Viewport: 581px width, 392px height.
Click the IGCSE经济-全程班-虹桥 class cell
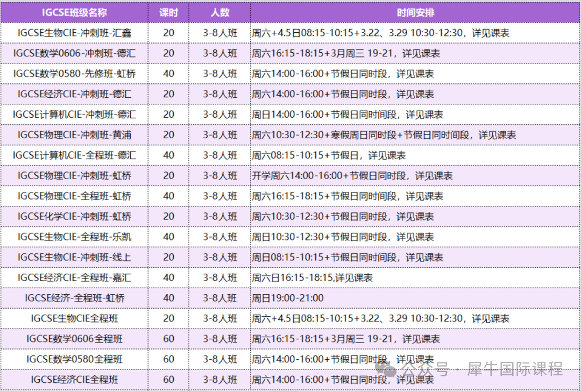(74, 298)
